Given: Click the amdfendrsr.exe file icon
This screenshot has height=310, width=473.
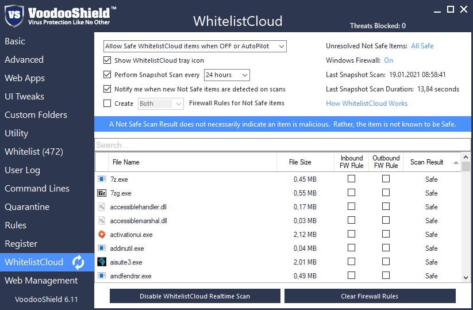Looking at the screenshot, I should 102,276.
